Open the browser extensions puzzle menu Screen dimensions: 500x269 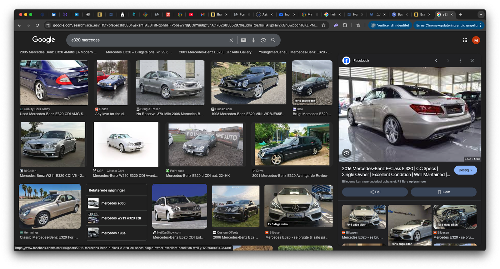(345, 25)
